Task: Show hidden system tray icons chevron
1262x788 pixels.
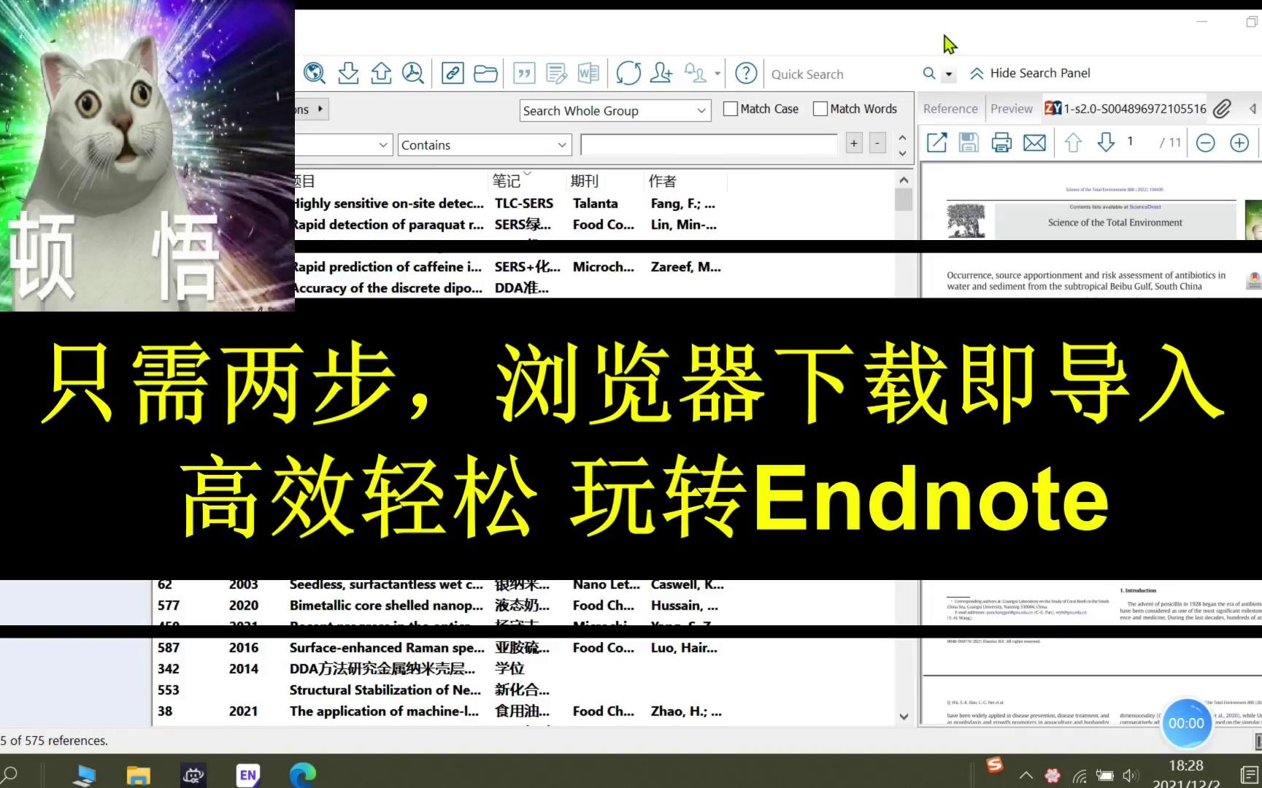Action: click(1026, 776)
